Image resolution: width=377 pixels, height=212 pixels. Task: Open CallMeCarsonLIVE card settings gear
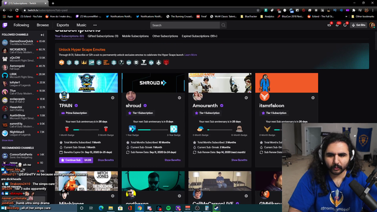246,196
